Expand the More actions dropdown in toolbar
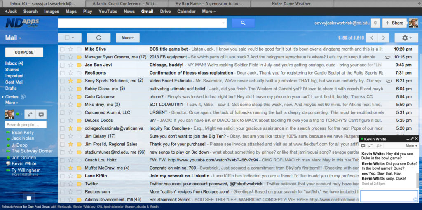 point(127,38)
